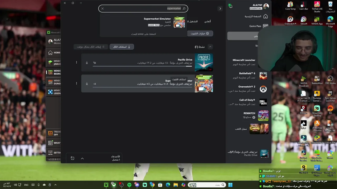Open Ubisoft desktop shortcut
Screen dimensions: 337x189
point(304,21)
